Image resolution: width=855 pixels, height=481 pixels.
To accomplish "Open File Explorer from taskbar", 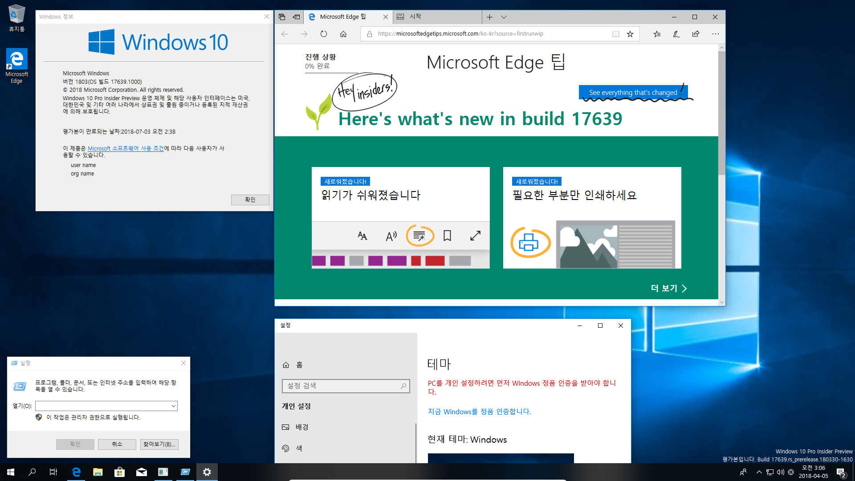I will 98,472.
